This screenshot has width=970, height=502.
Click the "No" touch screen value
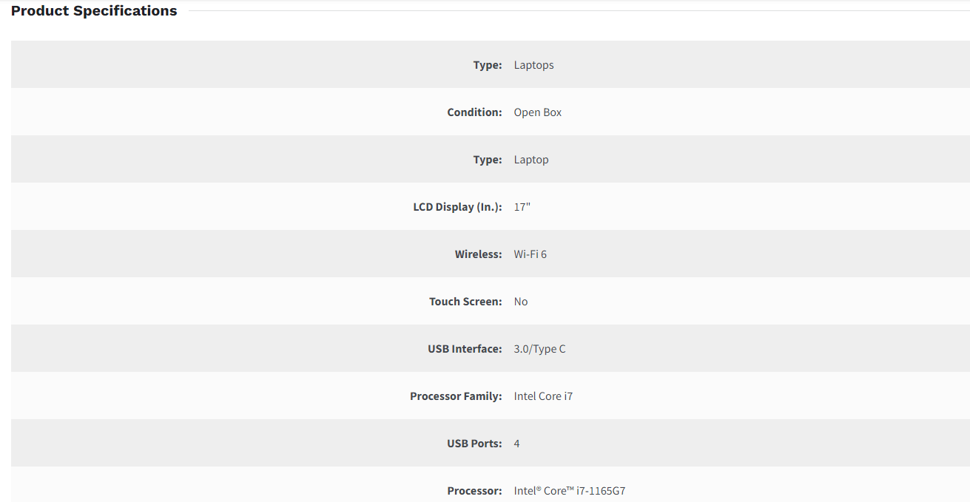tap(521, 302)
